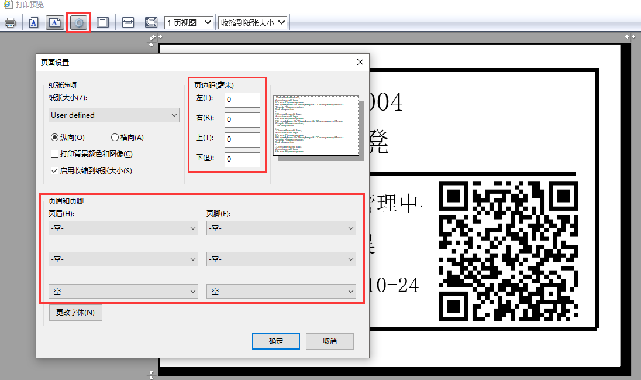Click the 上 top margin input field
The width and height of the screenshot is (641, 380).
click(242, 139)
